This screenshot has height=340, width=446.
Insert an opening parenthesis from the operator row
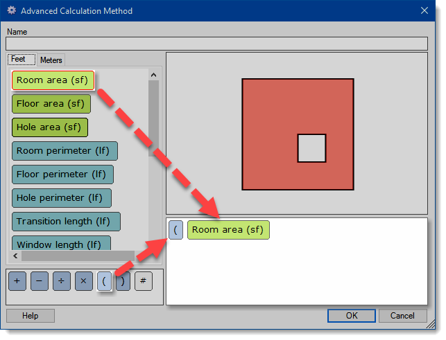pyautogui.click(x=104, y=281)
